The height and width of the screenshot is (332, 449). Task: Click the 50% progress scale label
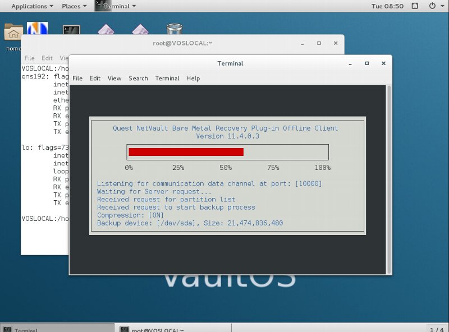click(226, 168)
